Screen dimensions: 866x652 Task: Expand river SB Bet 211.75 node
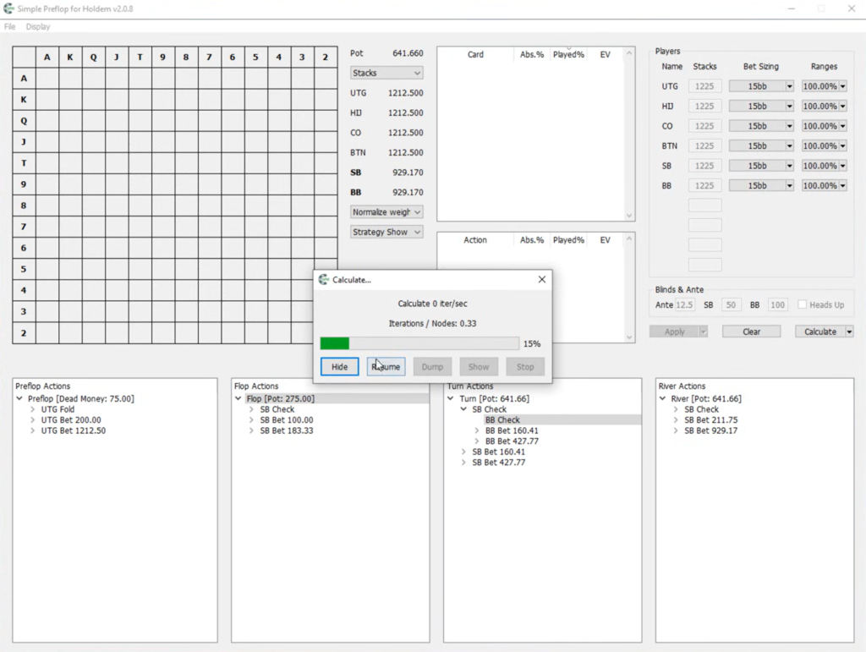tap(676, 419)
